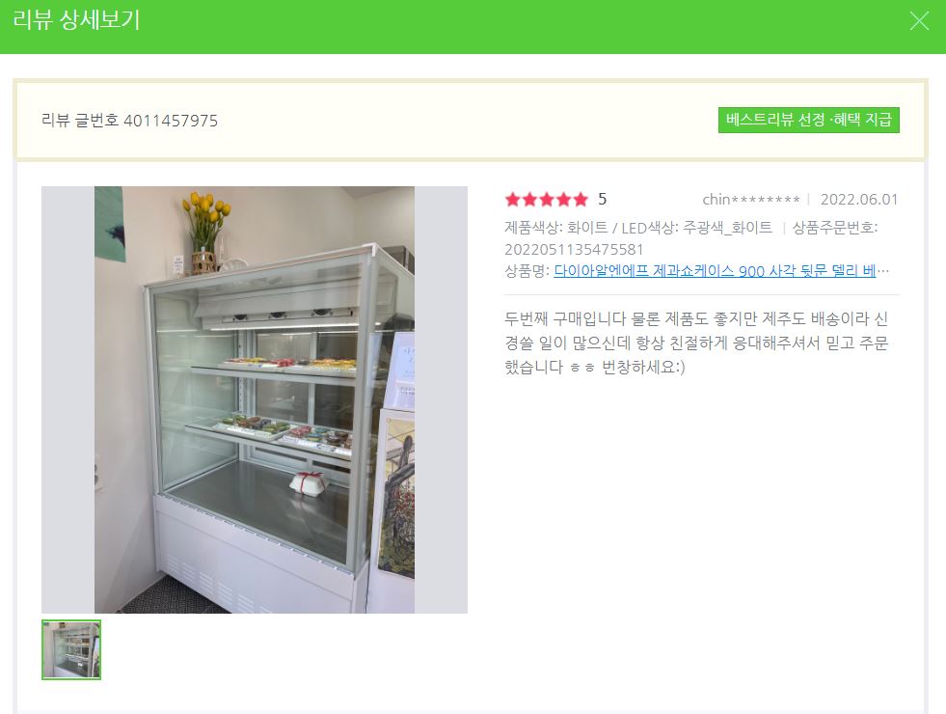Screen dimensions: 946x714
Task: Click the 베스트리뷰 선정 혜택 지급 badge
Action: [808, 120]
